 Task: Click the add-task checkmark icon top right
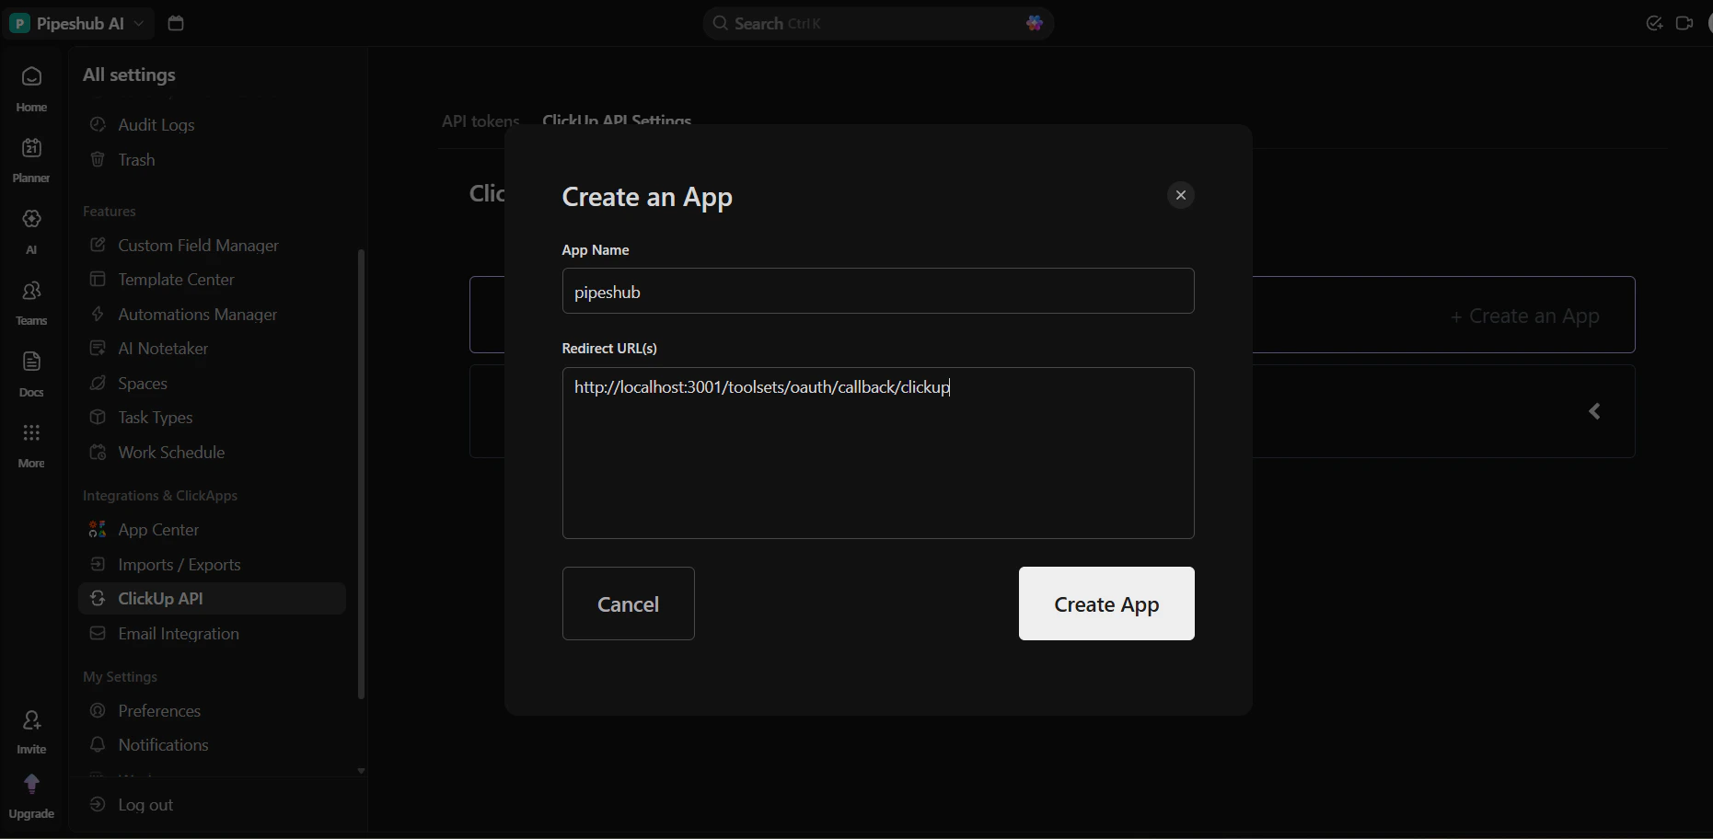[1654, 23]
